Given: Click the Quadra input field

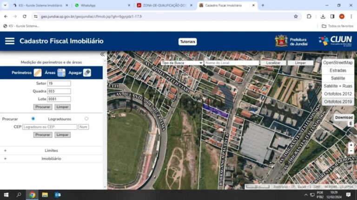Looking at the screenshot, I should pos(59,91).
